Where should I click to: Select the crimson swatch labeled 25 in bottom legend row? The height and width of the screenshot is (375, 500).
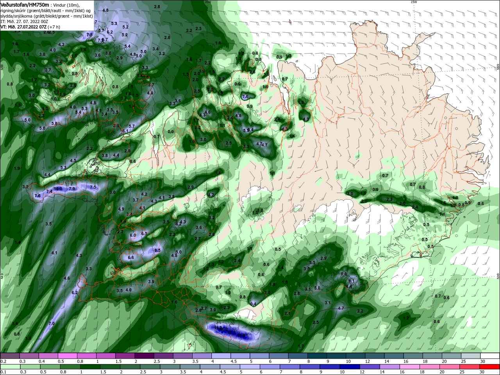click(x=470, y=367)
